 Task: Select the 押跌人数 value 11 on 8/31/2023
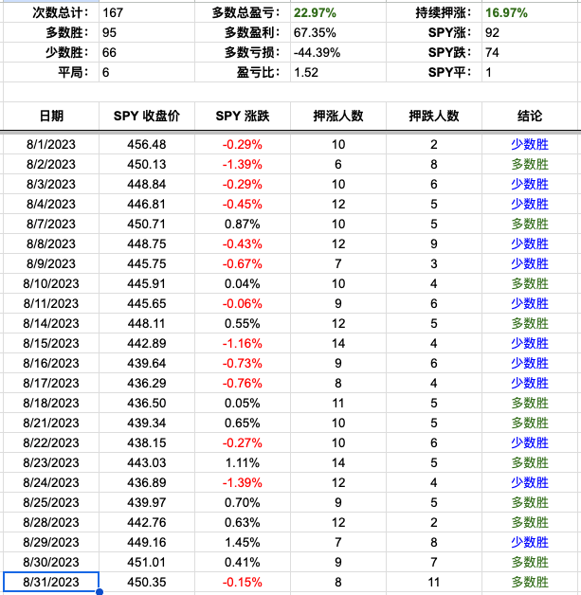coord(434,582)
